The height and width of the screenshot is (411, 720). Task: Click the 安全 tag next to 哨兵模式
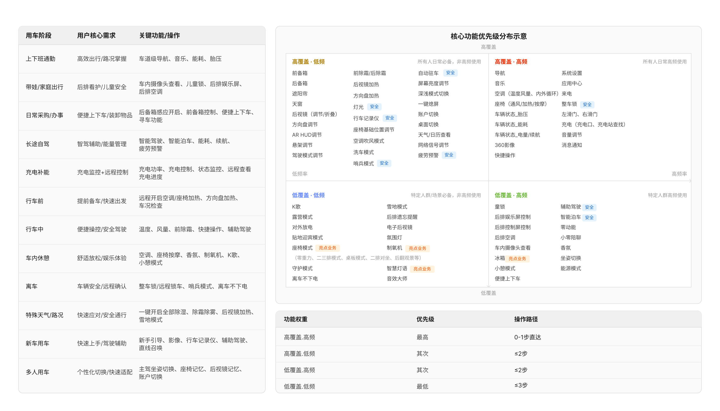click(384, 163)
